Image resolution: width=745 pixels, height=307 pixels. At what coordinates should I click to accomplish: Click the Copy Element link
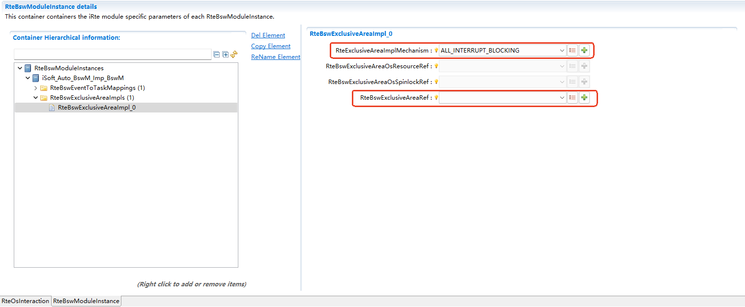point(270,46)
